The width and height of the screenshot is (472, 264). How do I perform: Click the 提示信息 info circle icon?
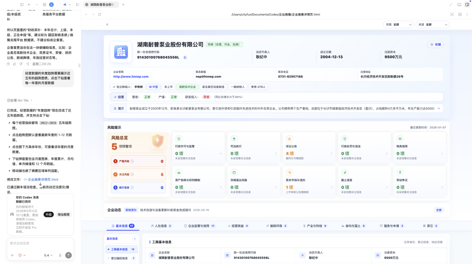(132, 187)
